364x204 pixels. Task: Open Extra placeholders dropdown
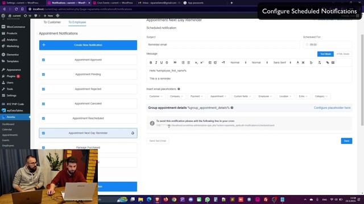pyautogui.click(x=303, y=96)
